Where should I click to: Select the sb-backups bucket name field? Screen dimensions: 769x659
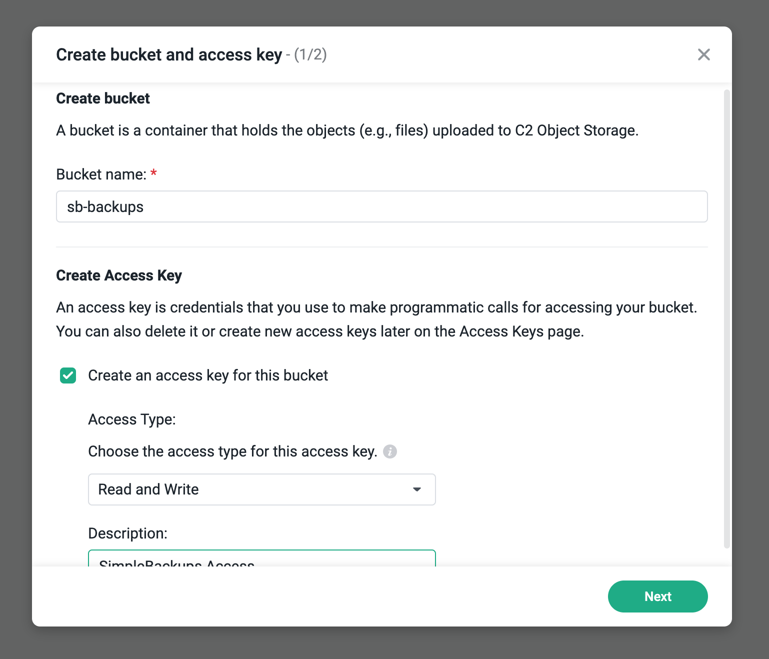click(381, 206)
